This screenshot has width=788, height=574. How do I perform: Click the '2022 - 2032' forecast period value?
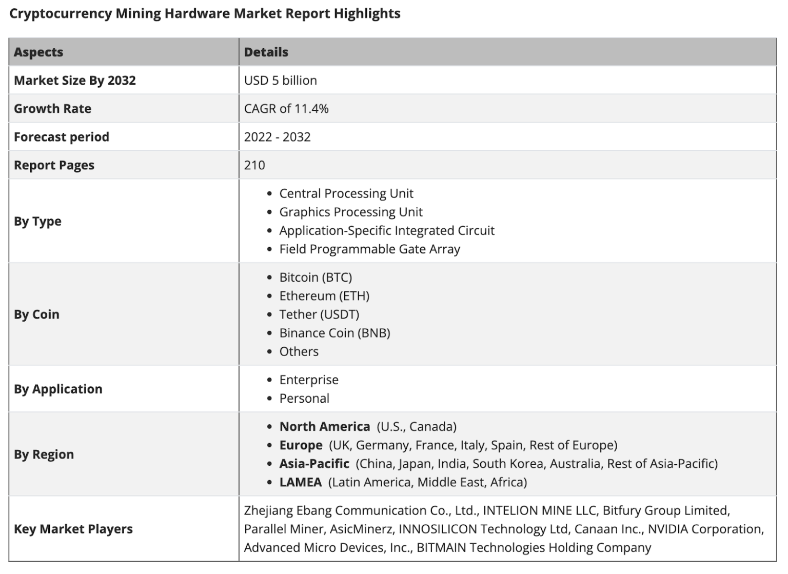pyautogui.click(x=278, y=137)
